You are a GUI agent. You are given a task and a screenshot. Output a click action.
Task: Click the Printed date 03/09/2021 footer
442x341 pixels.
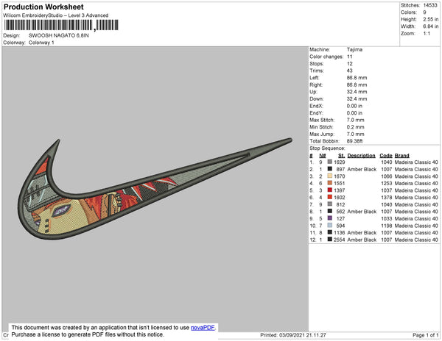293,335
